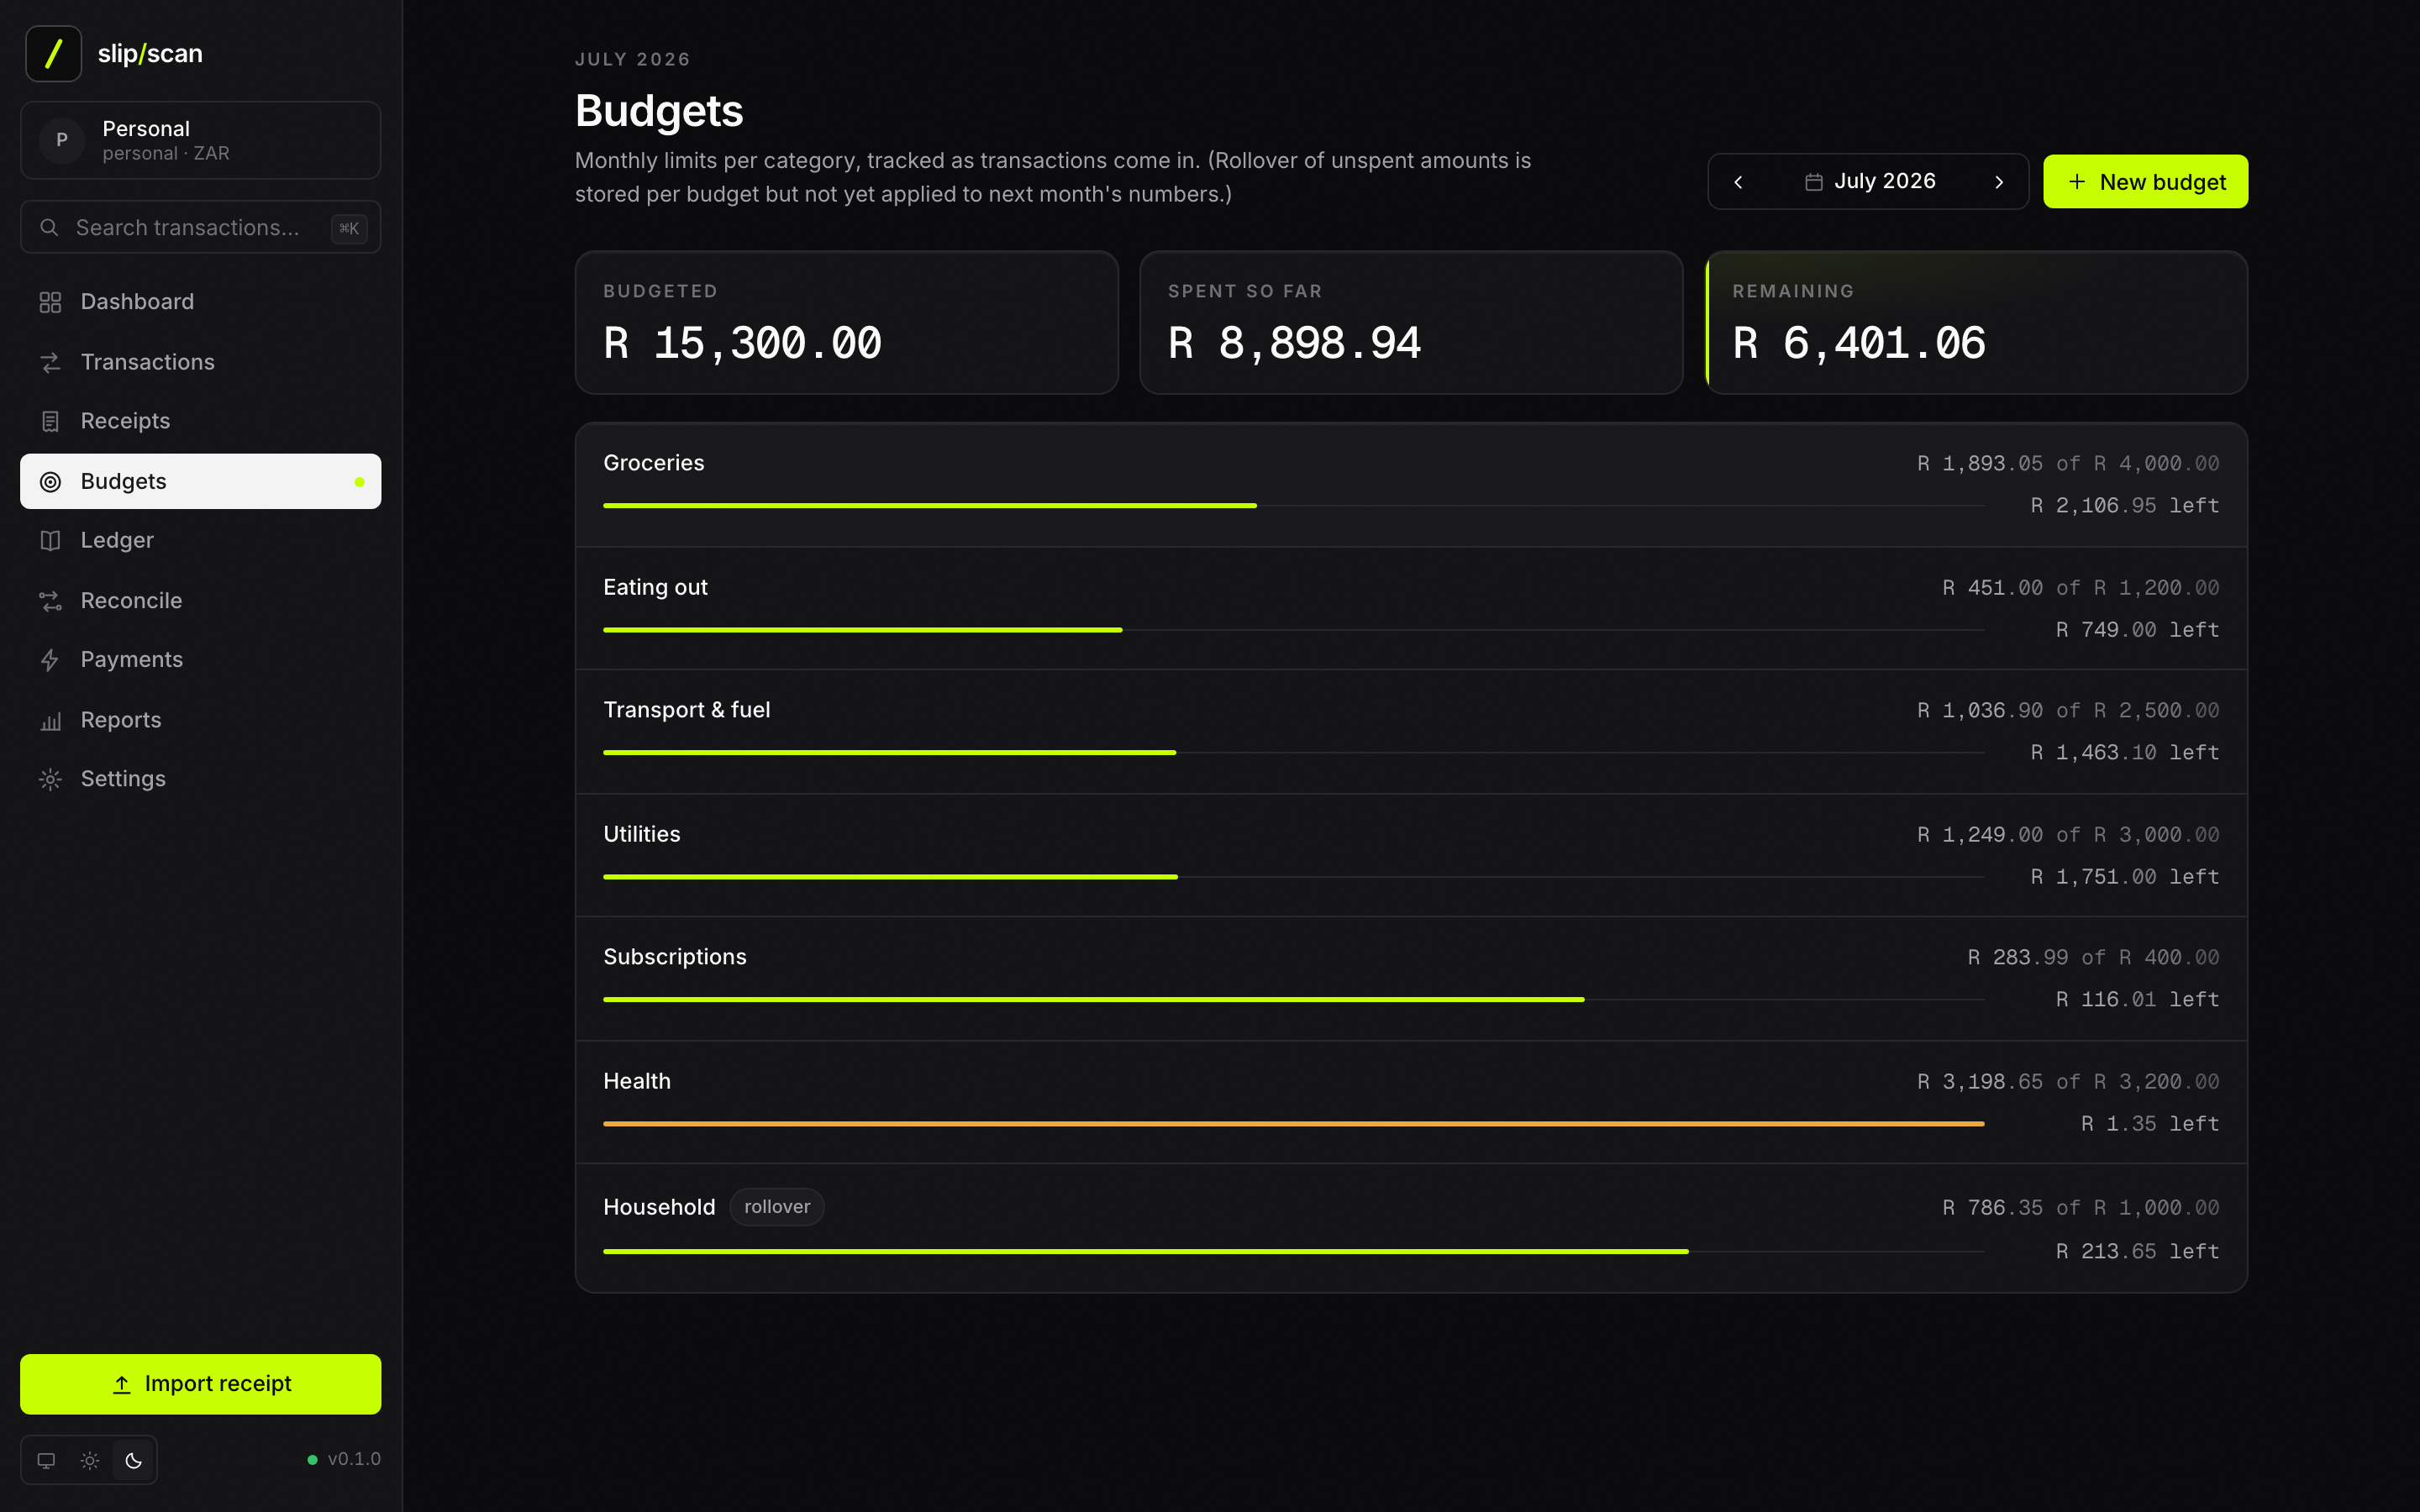This screenshot has height=1512, width=2420.
Task: Click the Household progress bar
Action: 1293,1252
